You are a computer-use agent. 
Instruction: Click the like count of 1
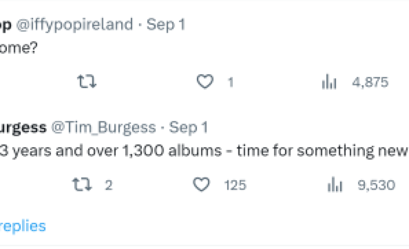[231, 82]
